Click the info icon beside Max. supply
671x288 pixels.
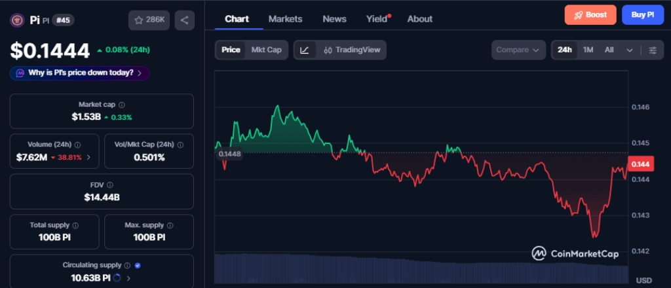click(x=170, y=225)
